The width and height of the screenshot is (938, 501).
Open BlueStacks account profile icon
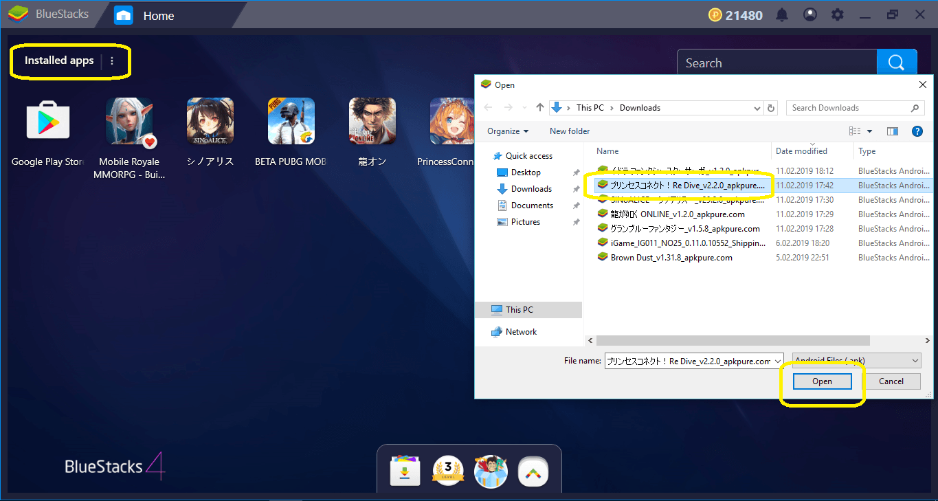click(809, 14)
